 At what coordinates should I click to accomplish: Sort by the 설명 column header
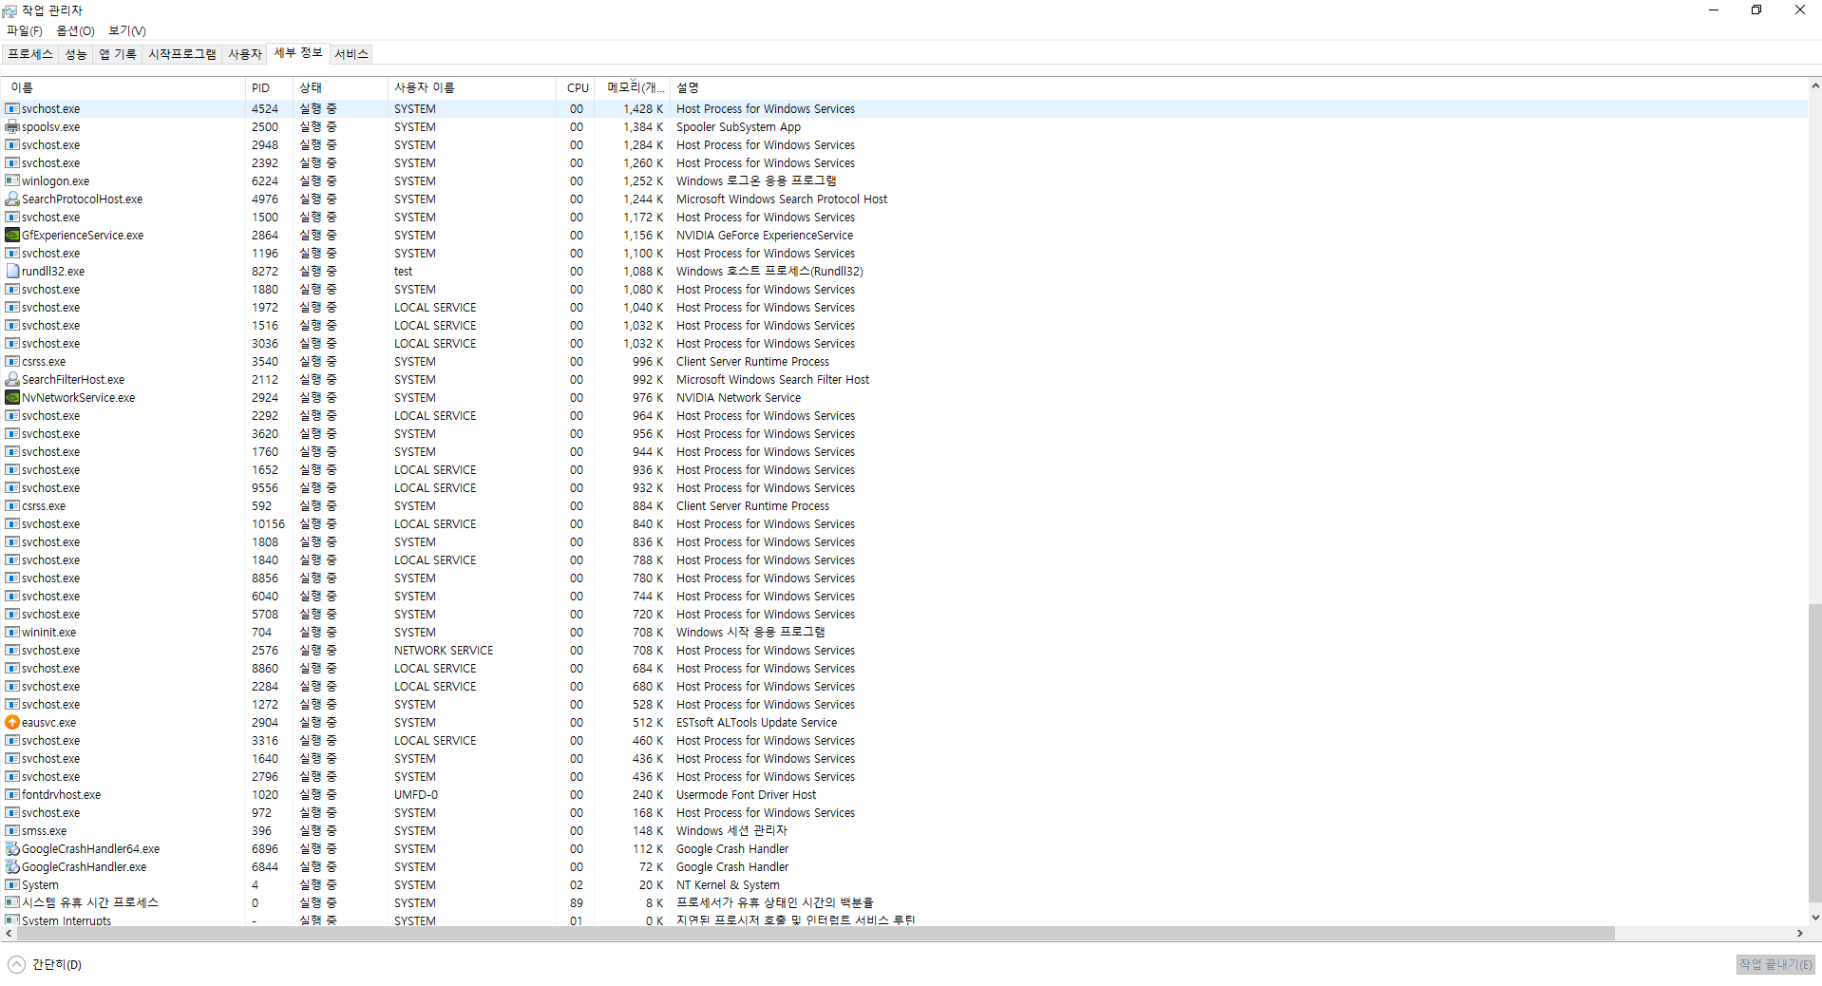pos(1239,87)
